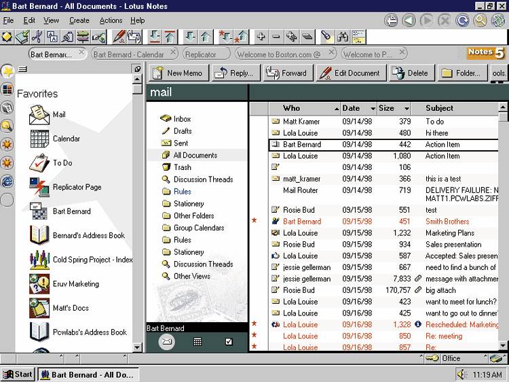Open the Windows Start button
509x382 pixels.
(x=18, y=375)
